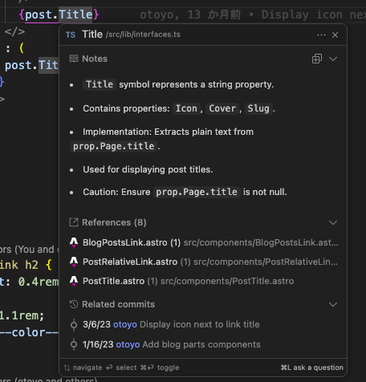
Task: Click the TS file type icon
Action: click(x=71, y=35)
